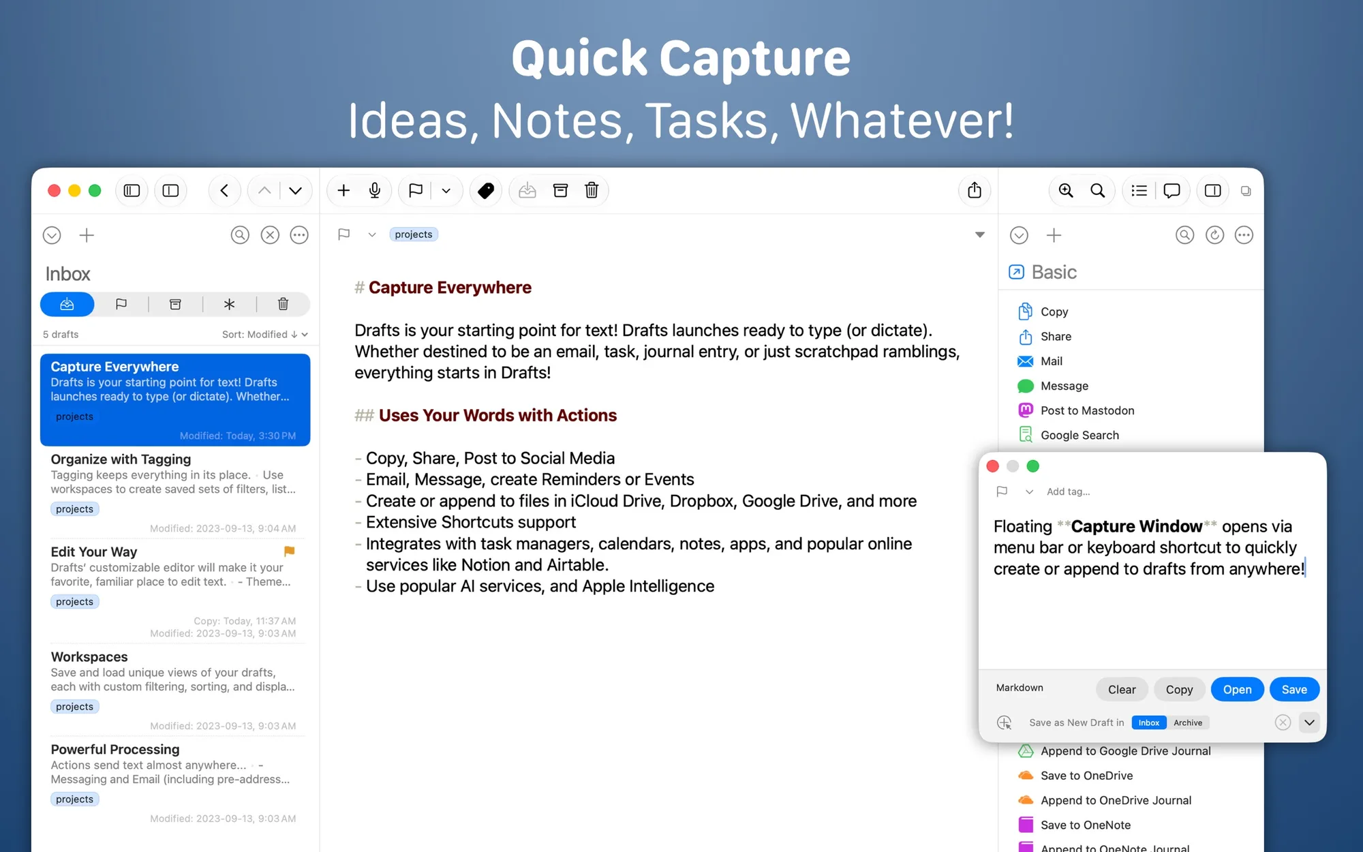1363x852 pixels.
Task: Open the zoom-in magnifier in the toolbar
Action: coord(1066,191)
